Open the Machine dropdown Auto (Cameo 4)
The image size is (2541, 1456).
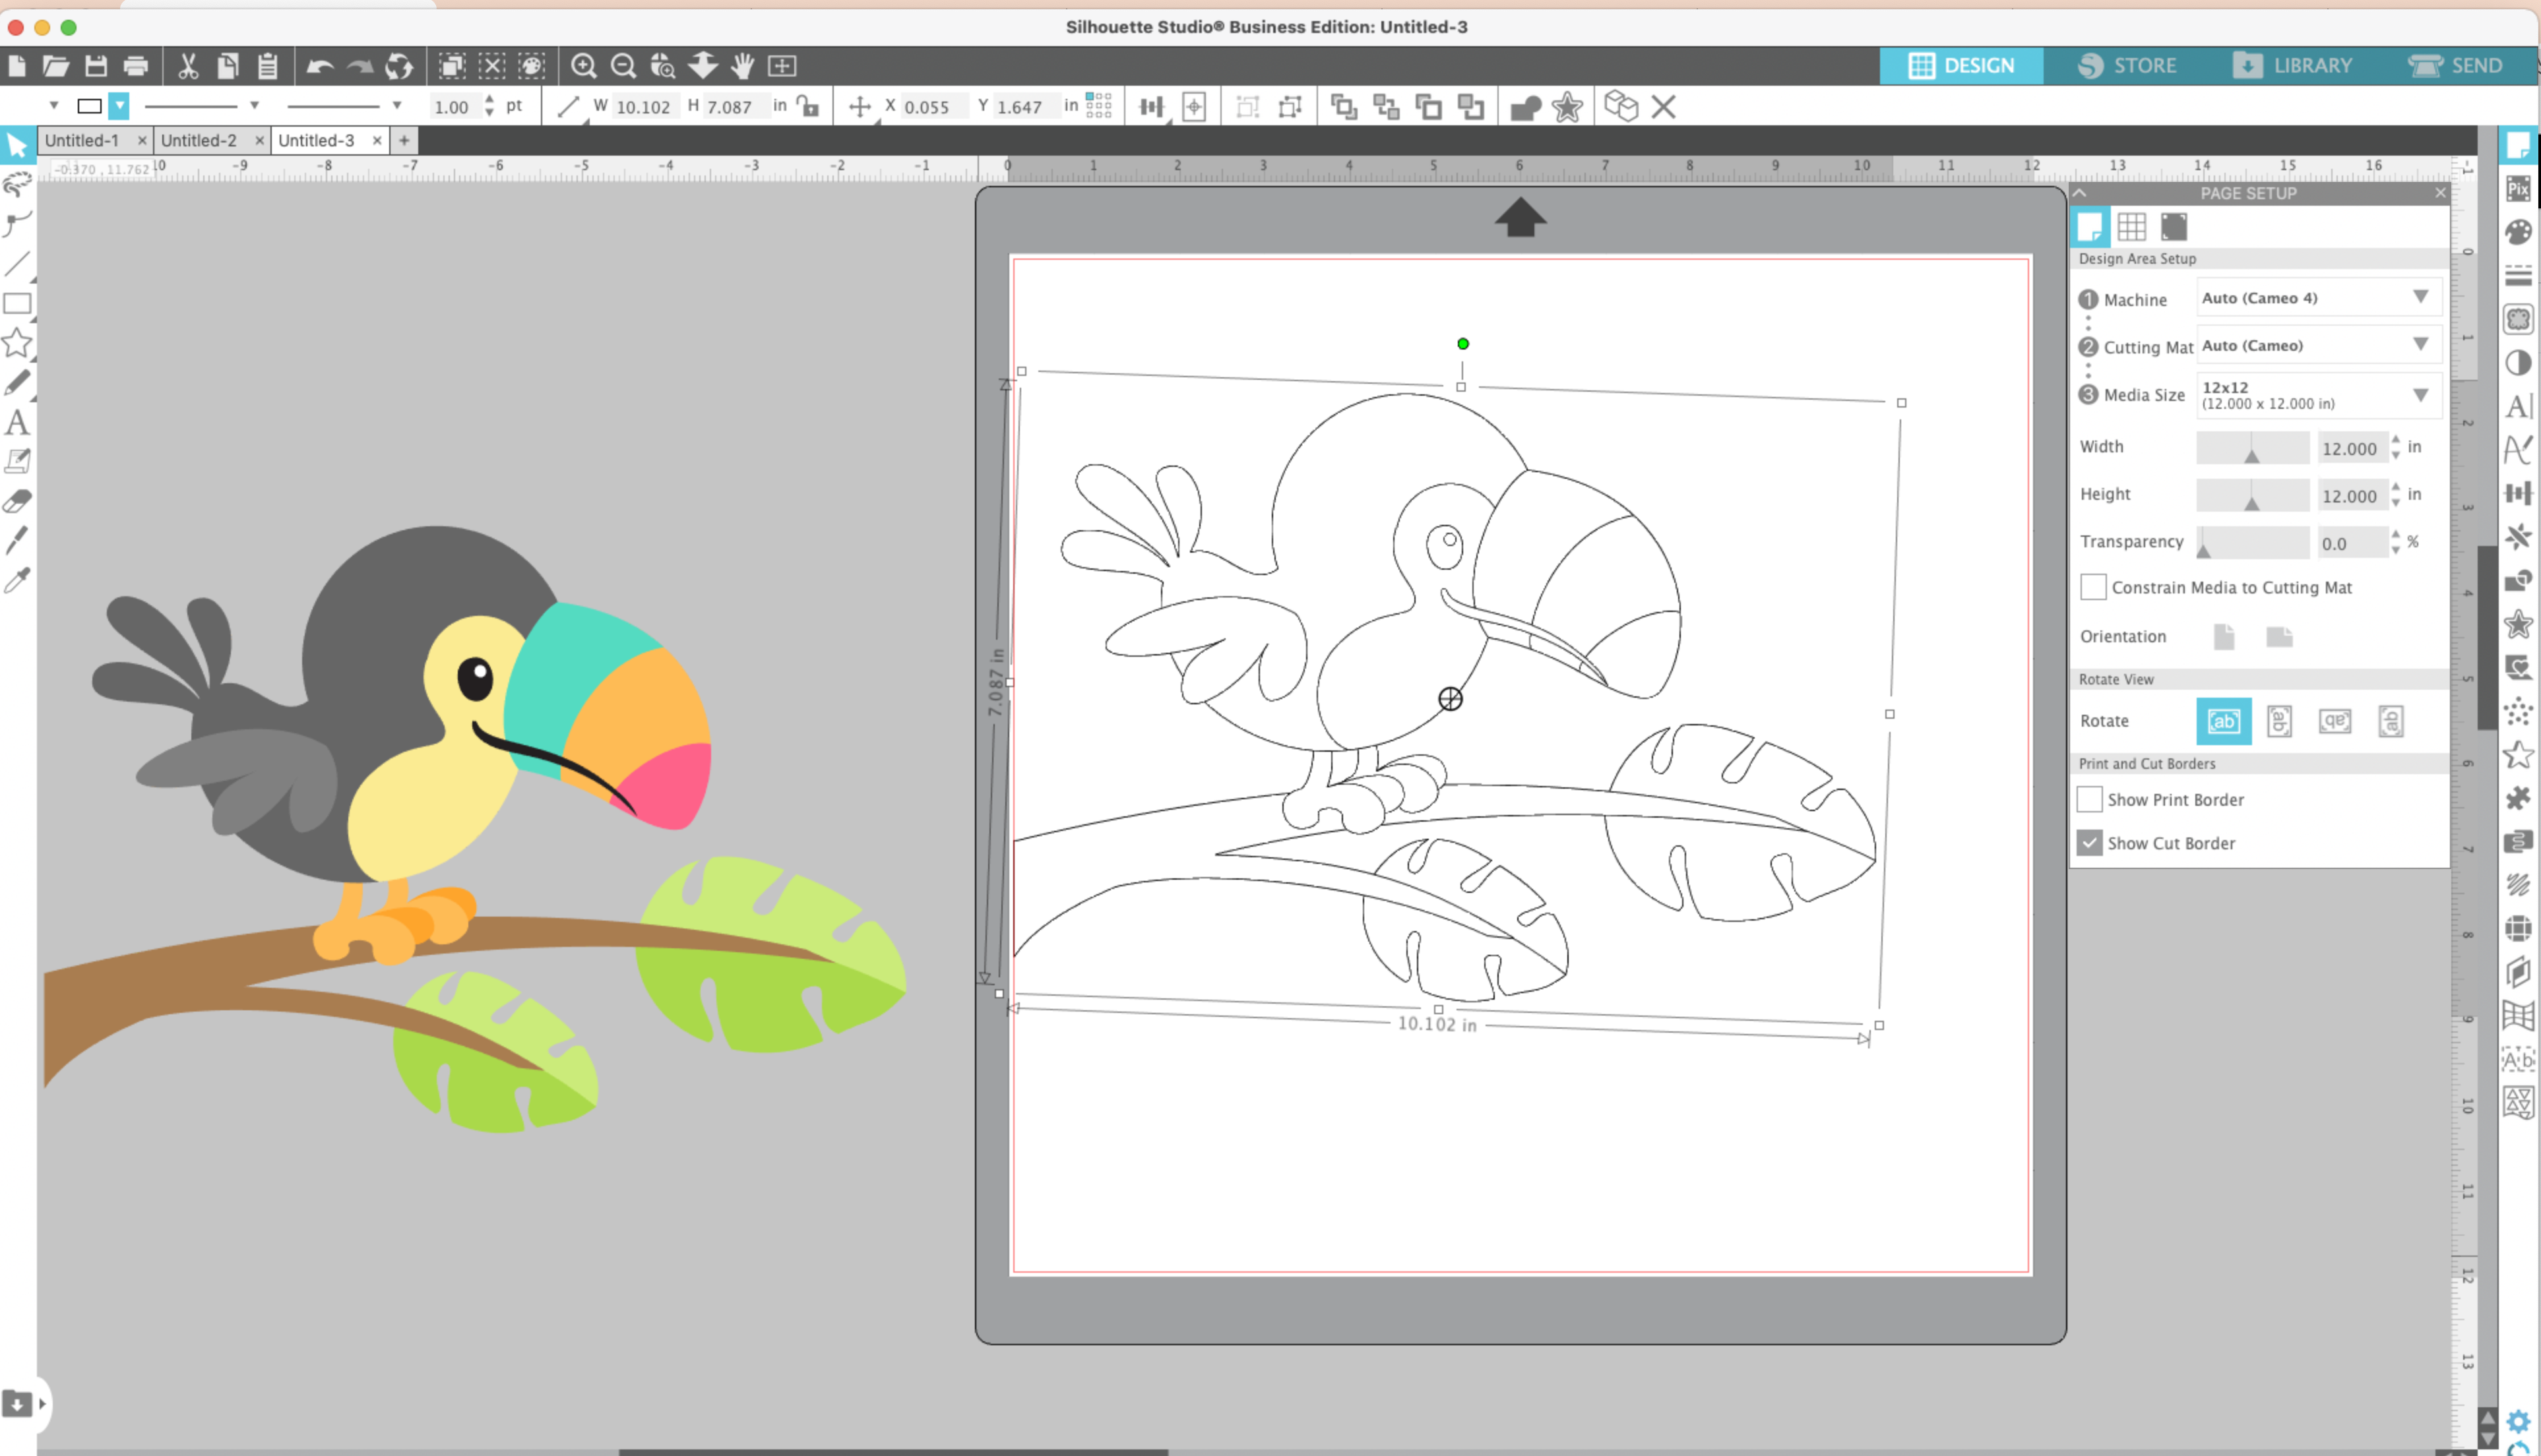click(2317, 298)
